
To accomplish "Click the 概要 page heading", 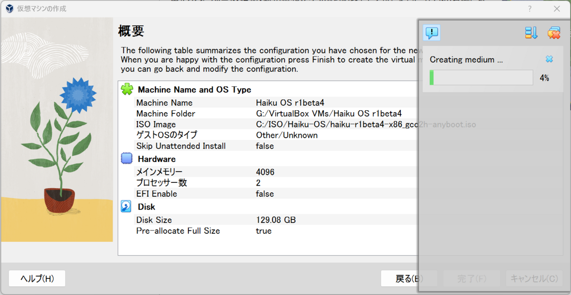I will 131,31.
